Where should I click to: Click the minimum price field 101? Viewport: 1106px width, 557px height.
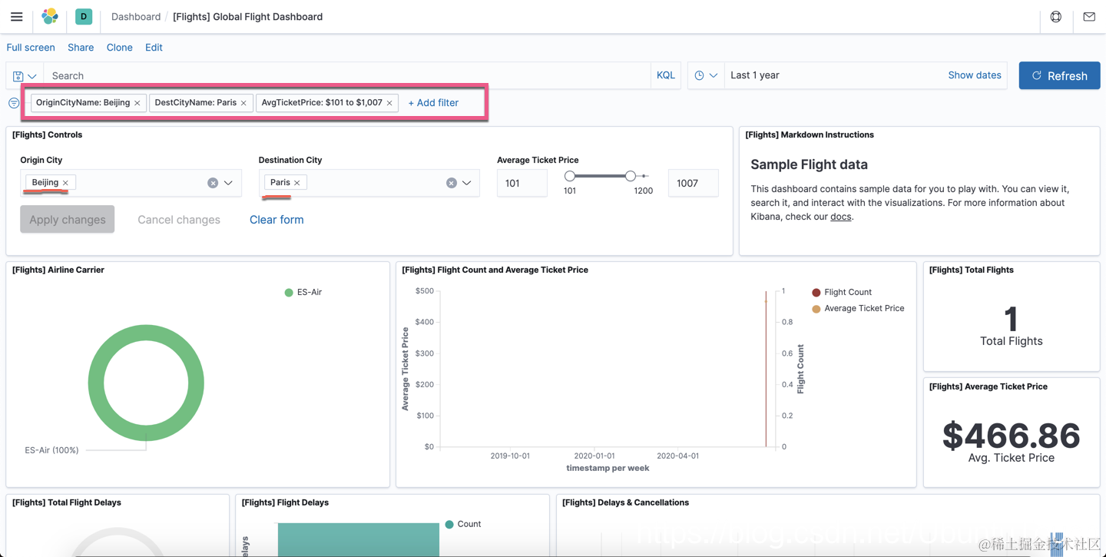click(x=522, y=183)
